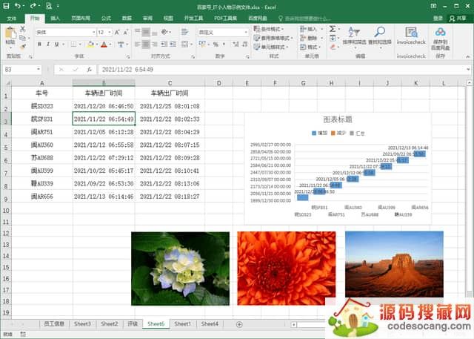Switch to the 插入 (Insert) ribbon tab
Image resolution: width=474 pixels, height=339 pixels.
[56, 18]
